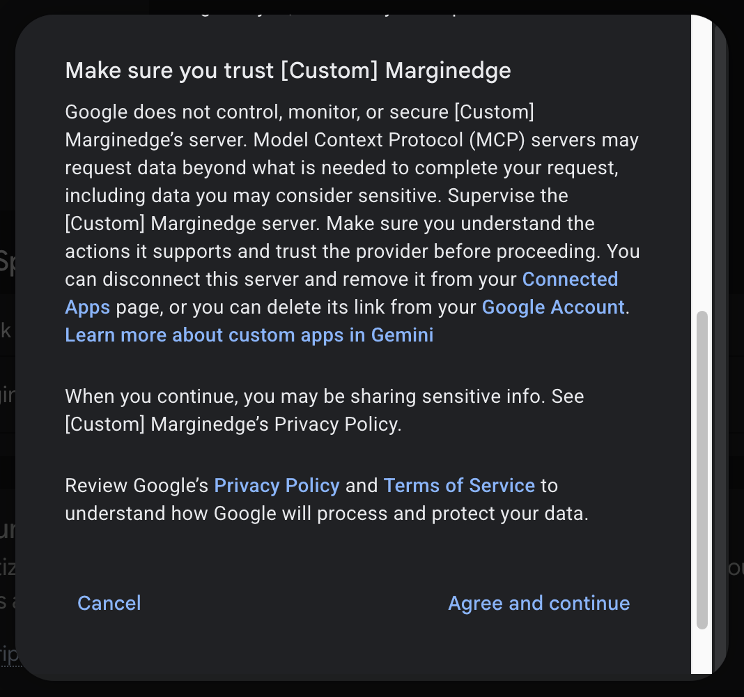
Task: Open Google's Privacy Policy link
Action: (277, 486)
